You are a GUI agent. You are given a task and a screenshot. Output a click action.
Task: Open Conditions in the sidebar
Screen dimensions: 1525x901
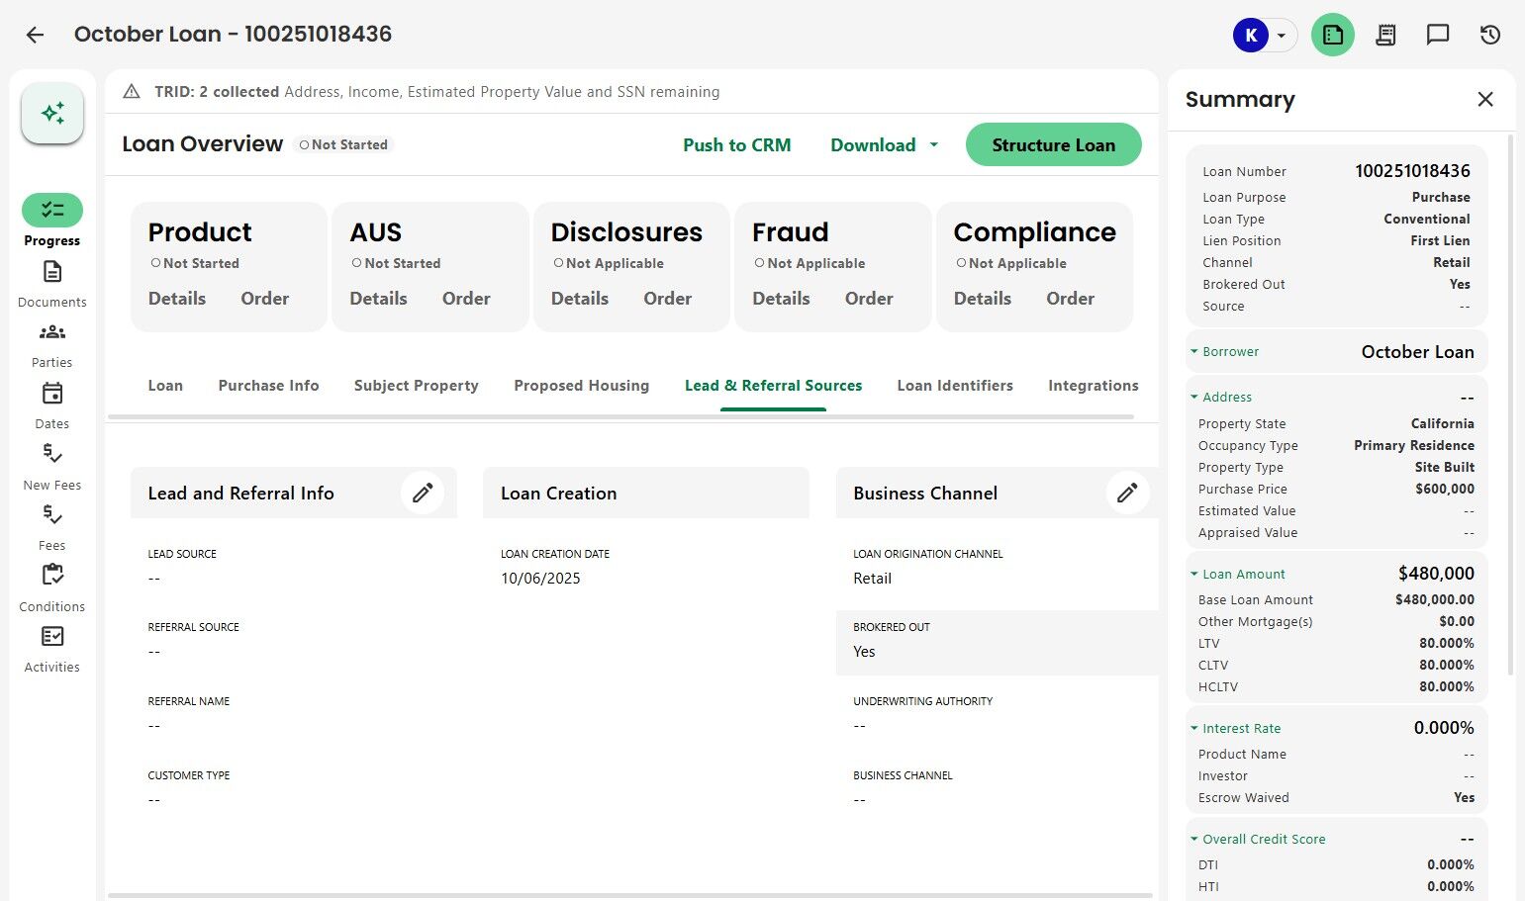[52, 589]
